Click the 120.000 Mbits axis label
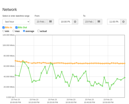The width and height of the screenshot is (129, 104). [9, 35]
